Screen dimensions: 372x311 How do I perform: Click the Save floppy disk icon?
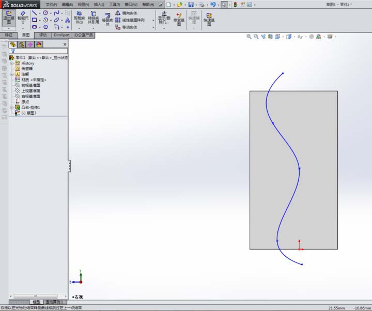pyautogui.click(x=191, y=5)
